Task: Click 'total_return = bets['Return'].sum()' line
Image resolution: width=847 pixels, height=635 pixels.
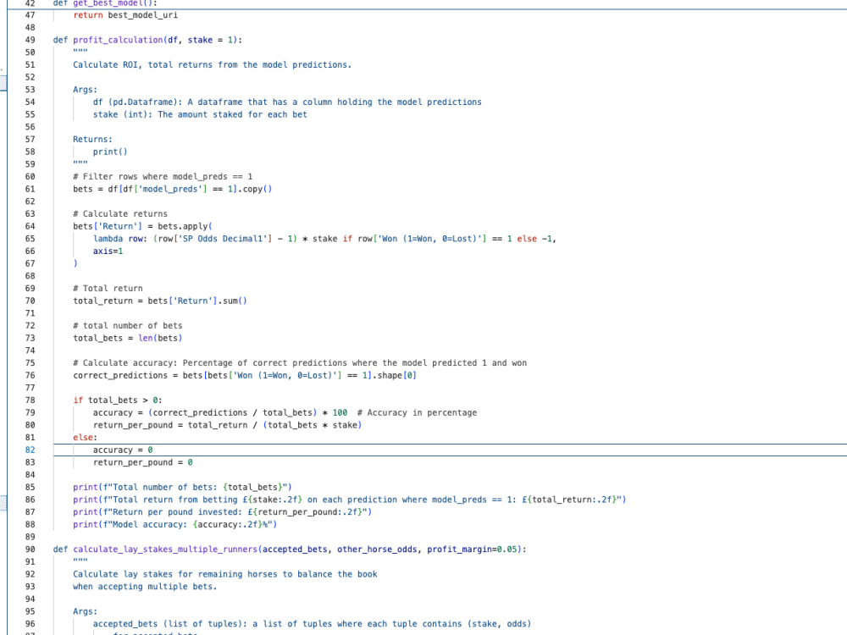Action: [x=160, y=301]
